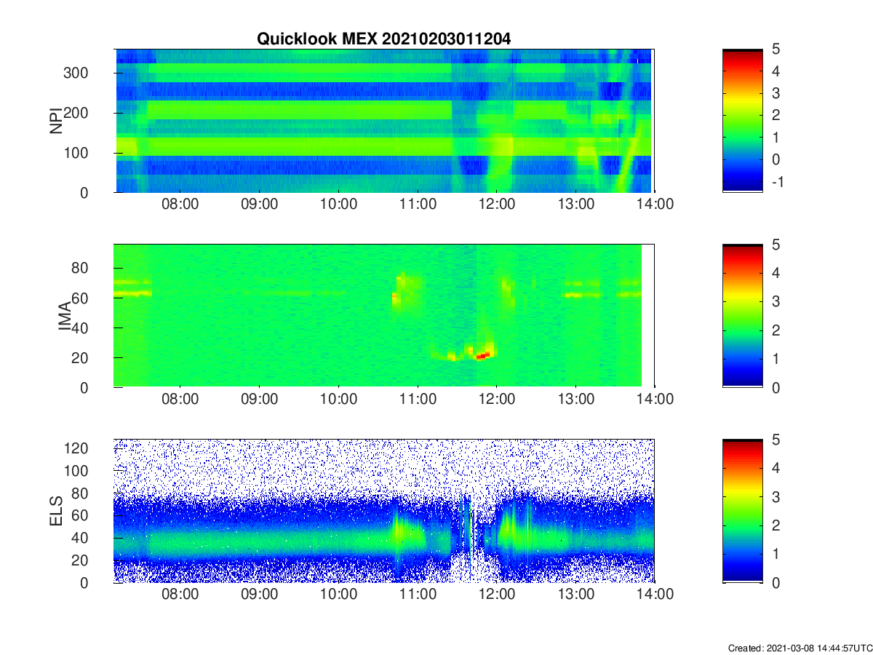Screen dimensions: 873x655
Task: Click the 08:00 tick under the IMA panel
Action: [180, 400]
